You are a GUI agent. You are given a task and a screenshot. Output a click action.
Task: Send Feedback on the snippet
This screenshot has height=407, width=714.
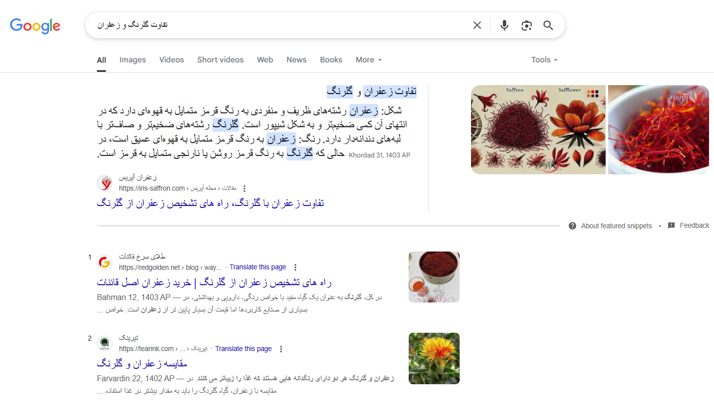click(694, 225)
